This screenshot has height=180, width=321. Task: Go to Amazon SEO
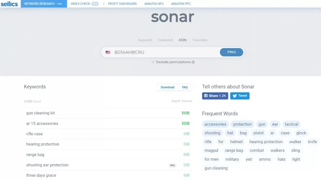[x=154, y=4]
